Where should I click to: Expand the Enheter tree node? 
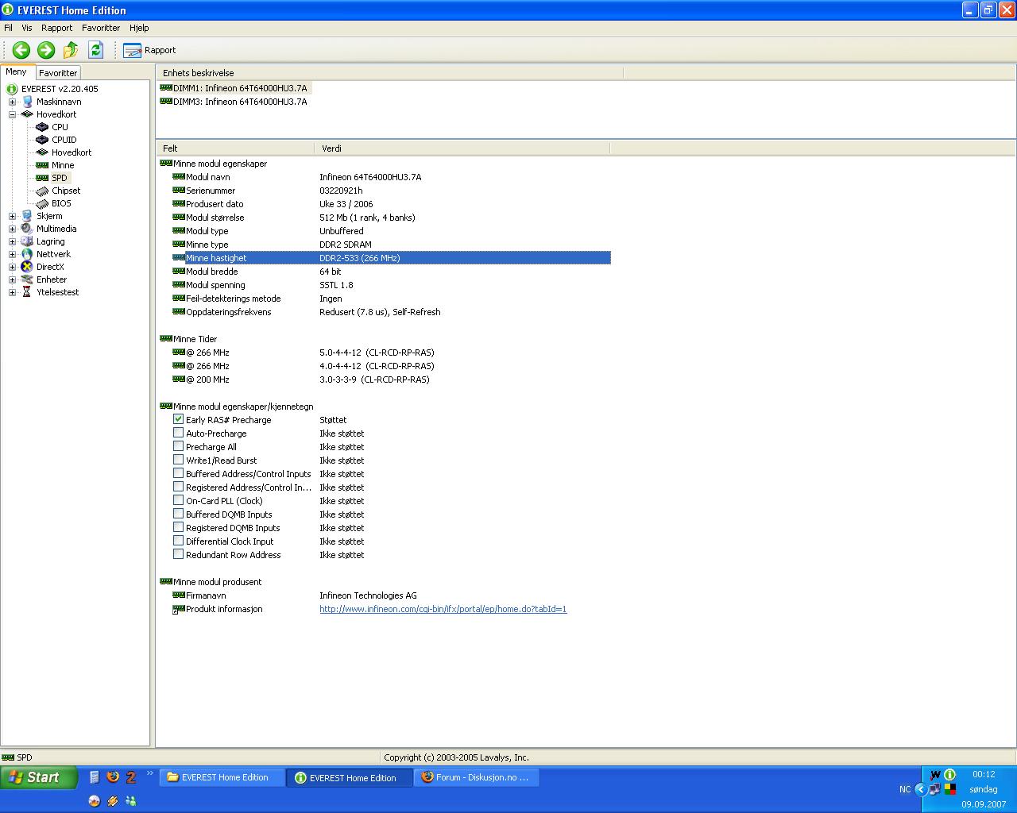pyautogui.click(x=12, y=279)
